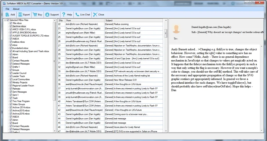Open the About menu

(x=16, y=9)
